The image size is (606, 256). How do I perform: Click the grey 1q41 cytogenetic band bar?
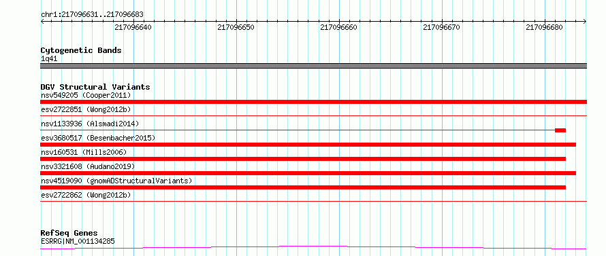(x=313, y=66)
